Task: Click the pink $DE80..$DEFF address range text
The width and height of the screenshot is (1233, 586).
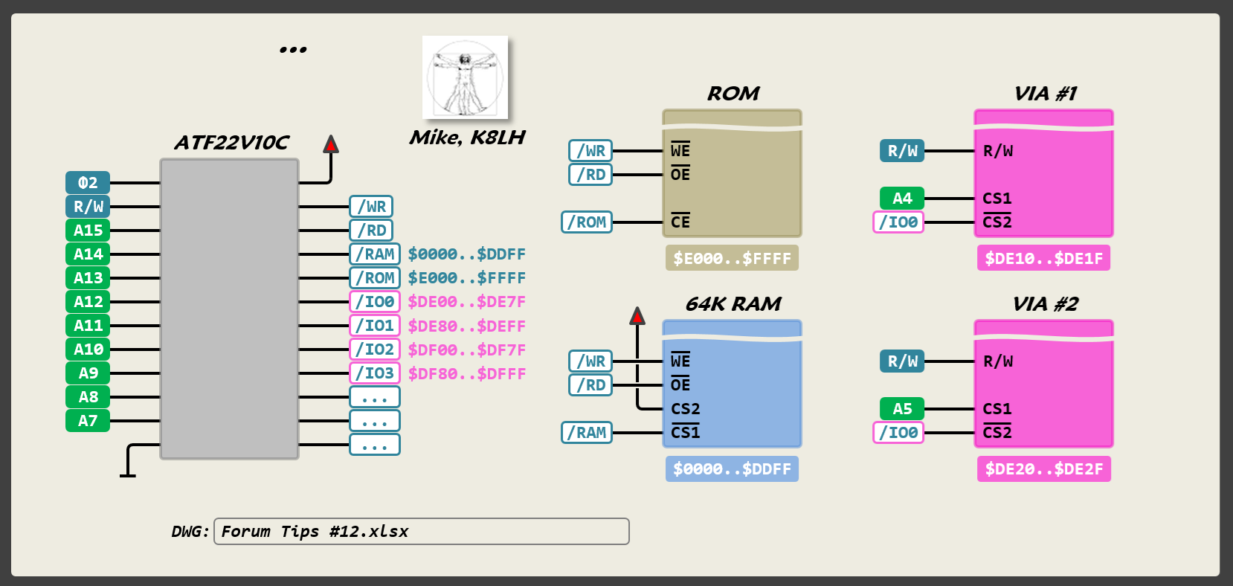Action: pyautogui.click(x=466, y=326)
